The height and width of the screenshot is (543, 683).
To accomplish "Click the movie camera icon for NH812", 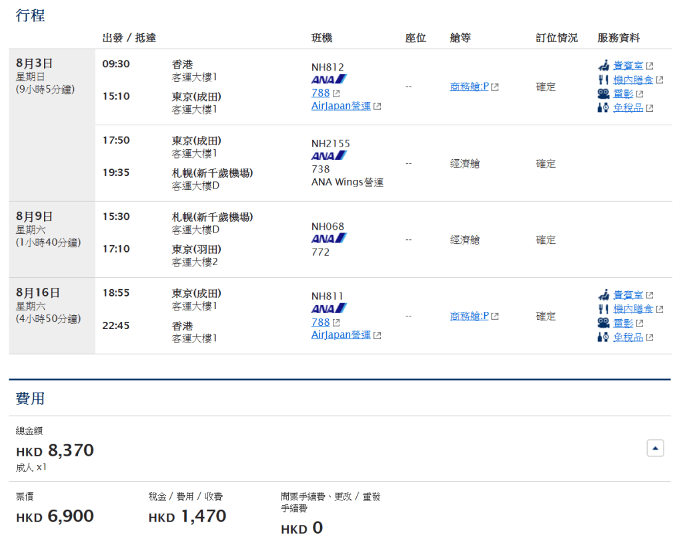I will pos(603,94).
